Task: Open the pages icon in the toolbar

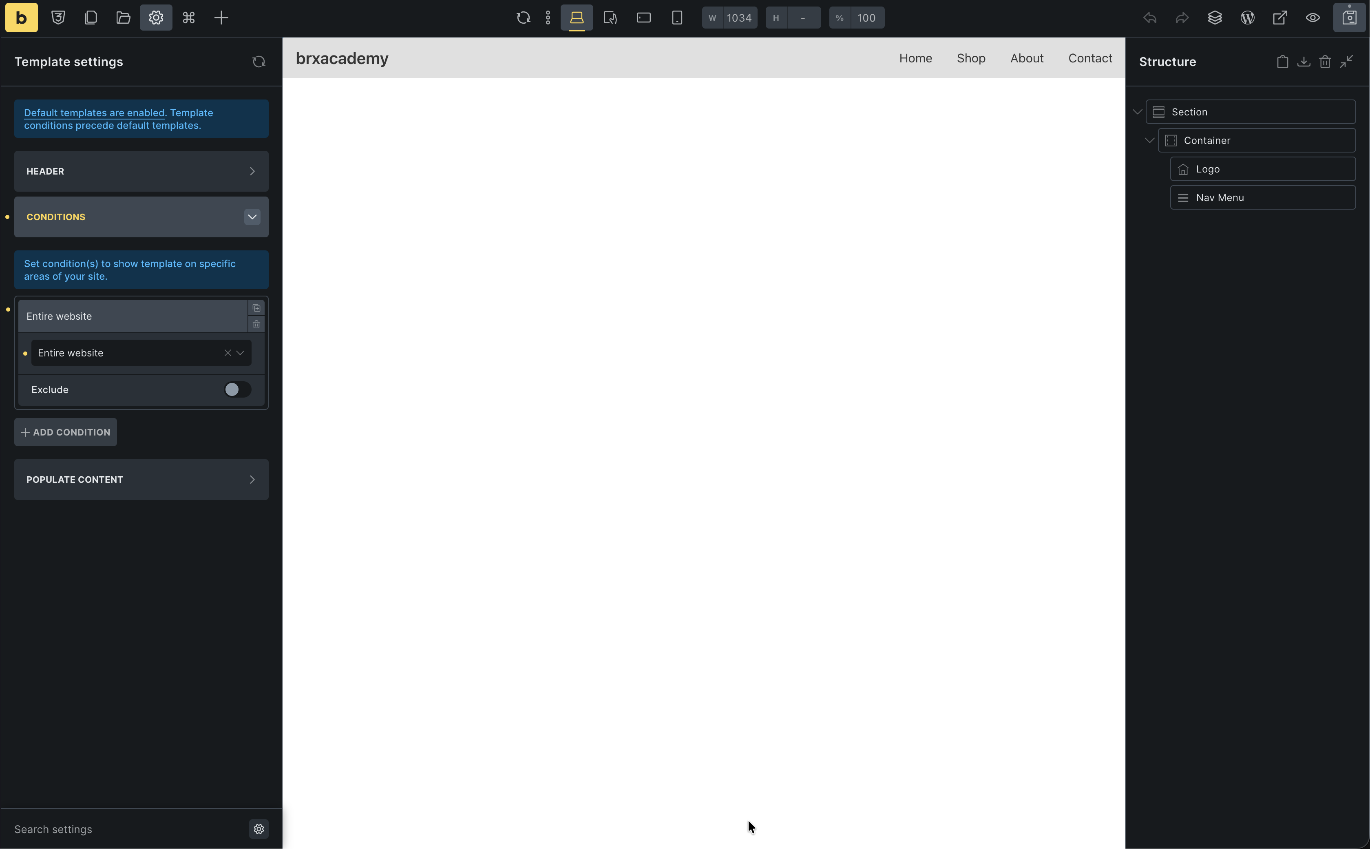Action: [x=91, y=18]
